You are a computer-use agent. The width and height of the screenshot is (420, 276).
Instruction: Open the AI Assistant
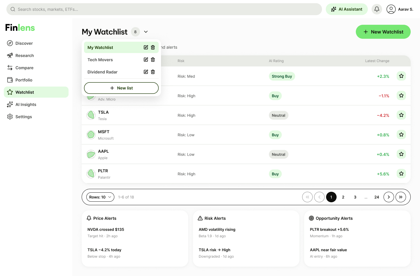pyautogui.click(x=347, y=9)
